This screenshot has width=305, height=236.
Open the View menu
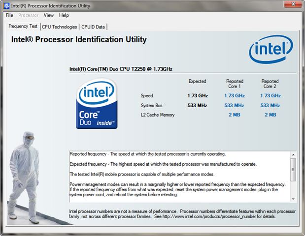point(49,15)
